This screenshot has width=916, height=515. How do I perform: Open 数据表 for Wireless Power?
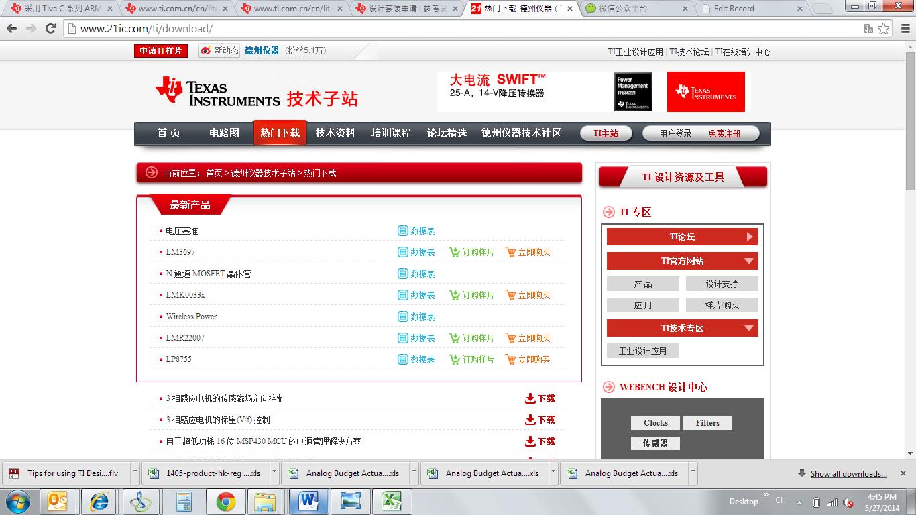tap(416, 317)
